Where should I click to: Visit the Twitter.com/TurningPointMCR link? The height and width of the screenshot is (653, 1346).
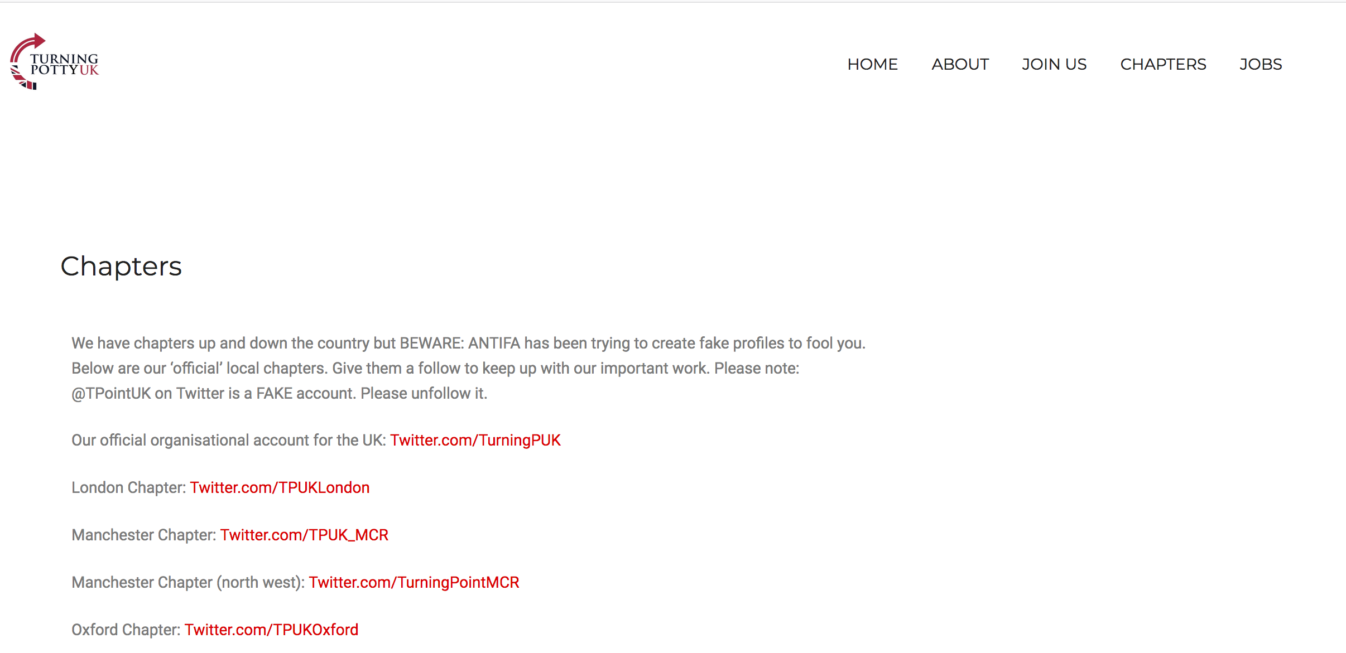(x=414, y=583)
